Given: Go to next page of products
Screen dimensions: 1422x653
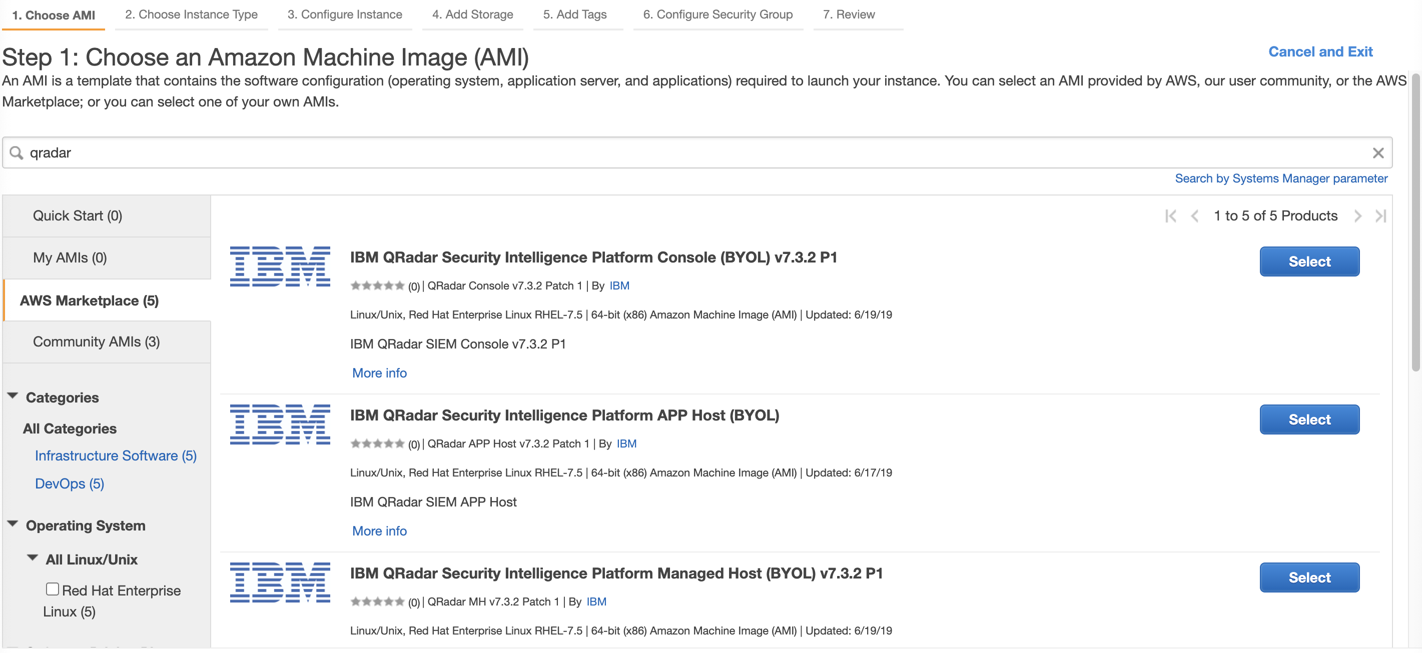Looking at the screenshot, I should pyautogui.click(x=1357, y=215).
